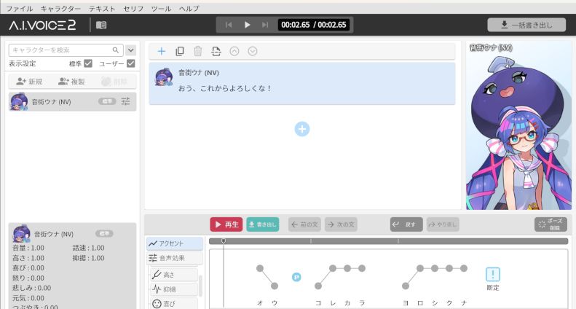Click the 喜び : 0.00 value
576x309 pixels.
click(28, 267)
